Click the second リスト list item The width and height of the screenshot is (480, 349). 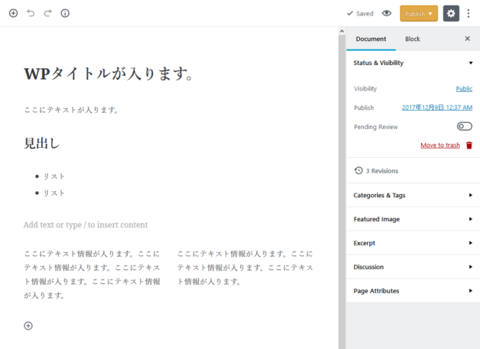click(x=53, y=193)
